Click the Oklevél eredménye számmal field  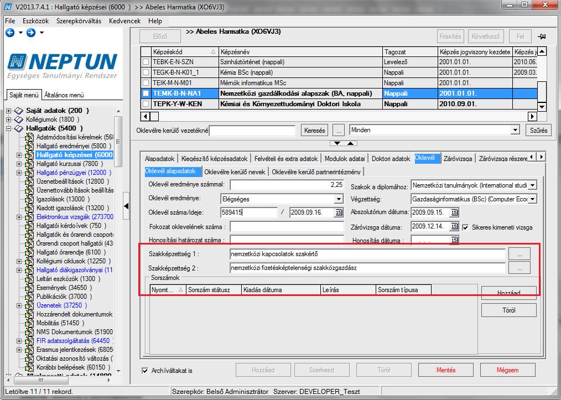click(x=287, y=185)
